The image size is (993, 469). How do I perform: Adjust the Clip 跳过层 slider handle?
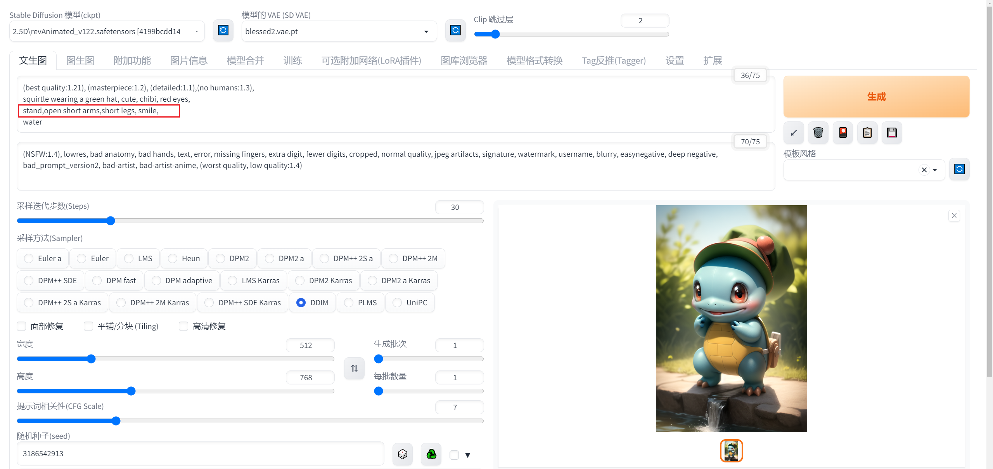(495, 34)
